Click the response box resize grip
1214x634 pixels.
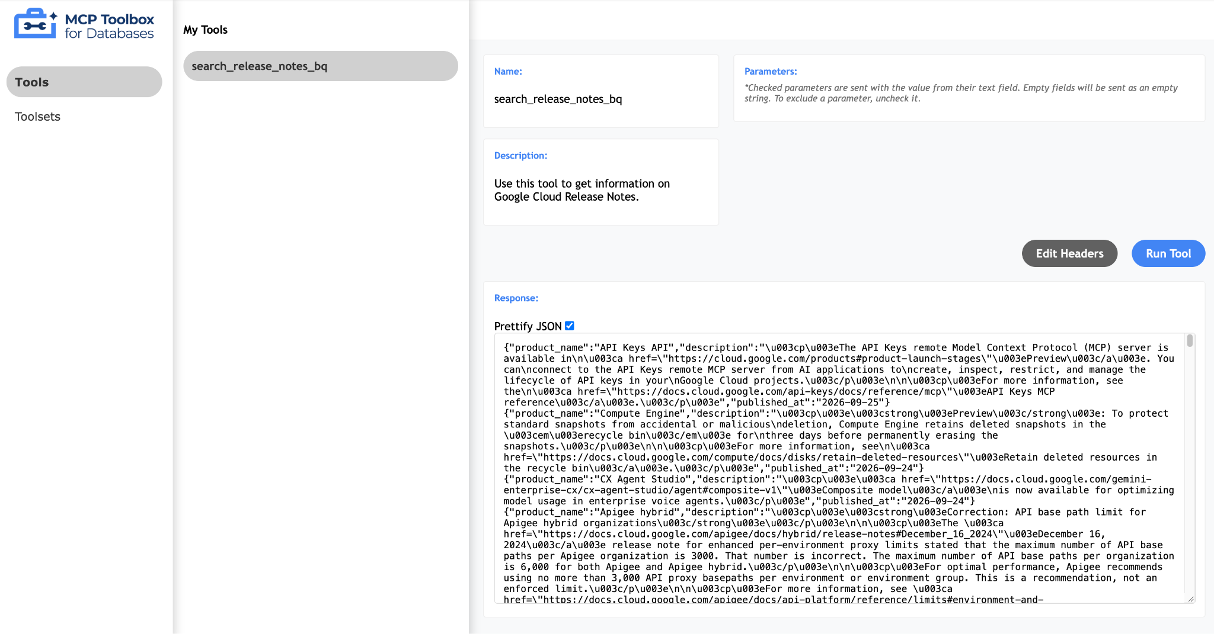(1190, 599)
